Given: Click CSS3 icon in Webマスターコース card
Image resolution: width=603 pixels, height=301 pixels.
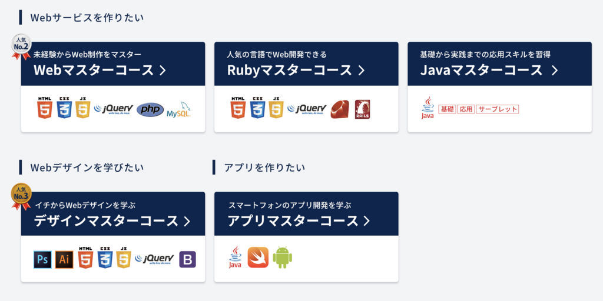Looking at the screenshot, I should [64, 108].
